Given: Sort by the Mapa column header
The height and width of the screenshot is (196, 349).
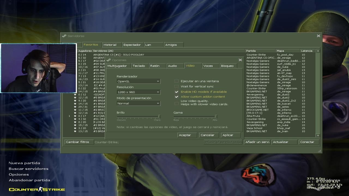Looking at the screenshot, I should (288, 51).
